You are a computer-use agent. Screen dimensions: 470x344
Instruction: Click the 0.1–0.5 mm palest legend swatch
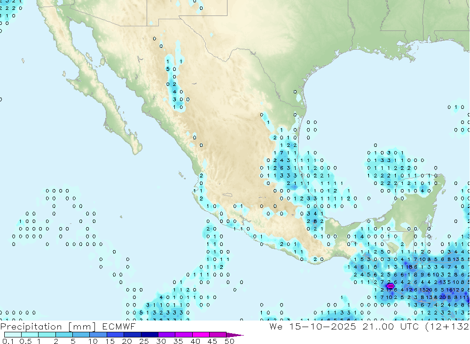coord(13,335)
